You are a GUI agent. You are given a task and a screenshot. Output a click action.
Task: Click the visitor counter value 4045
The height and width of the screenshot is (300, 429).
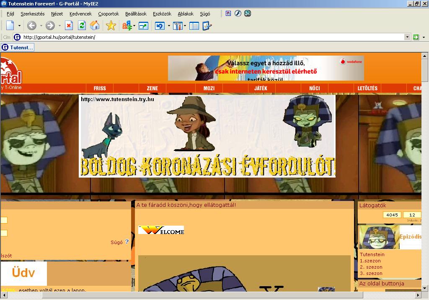point(392,215)
